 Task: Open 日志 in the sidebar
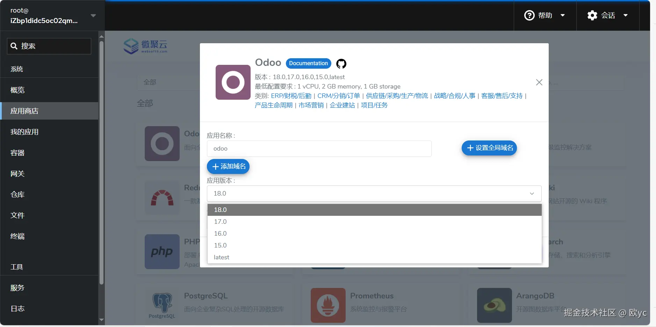[x=49, y=309]
